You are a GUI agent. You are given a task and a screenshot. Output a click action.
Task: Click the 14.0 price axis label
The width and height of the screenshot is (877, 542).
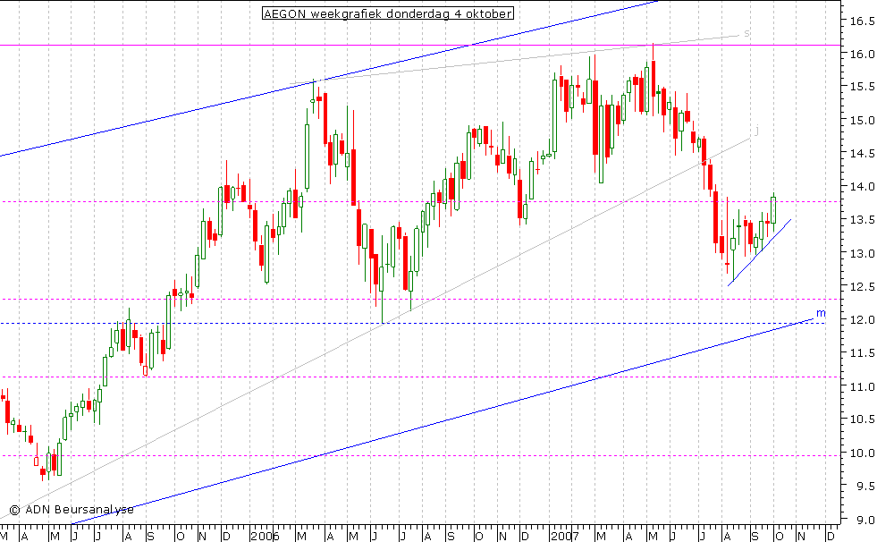point(862,187)
